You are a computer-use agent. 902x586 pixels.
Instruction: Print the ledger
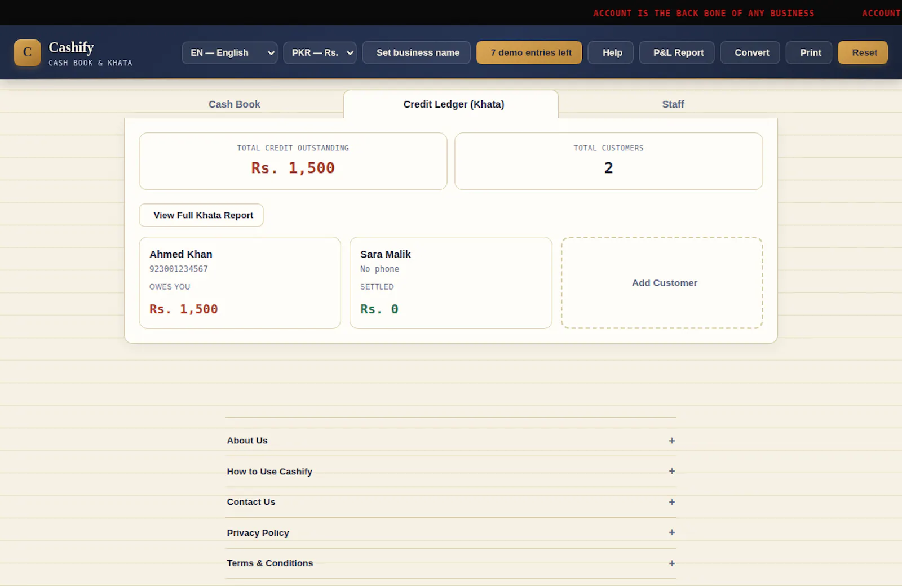pos(809,52)
